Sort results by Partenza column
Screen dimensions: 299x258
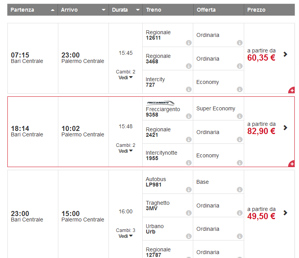[x=32, y=10]
